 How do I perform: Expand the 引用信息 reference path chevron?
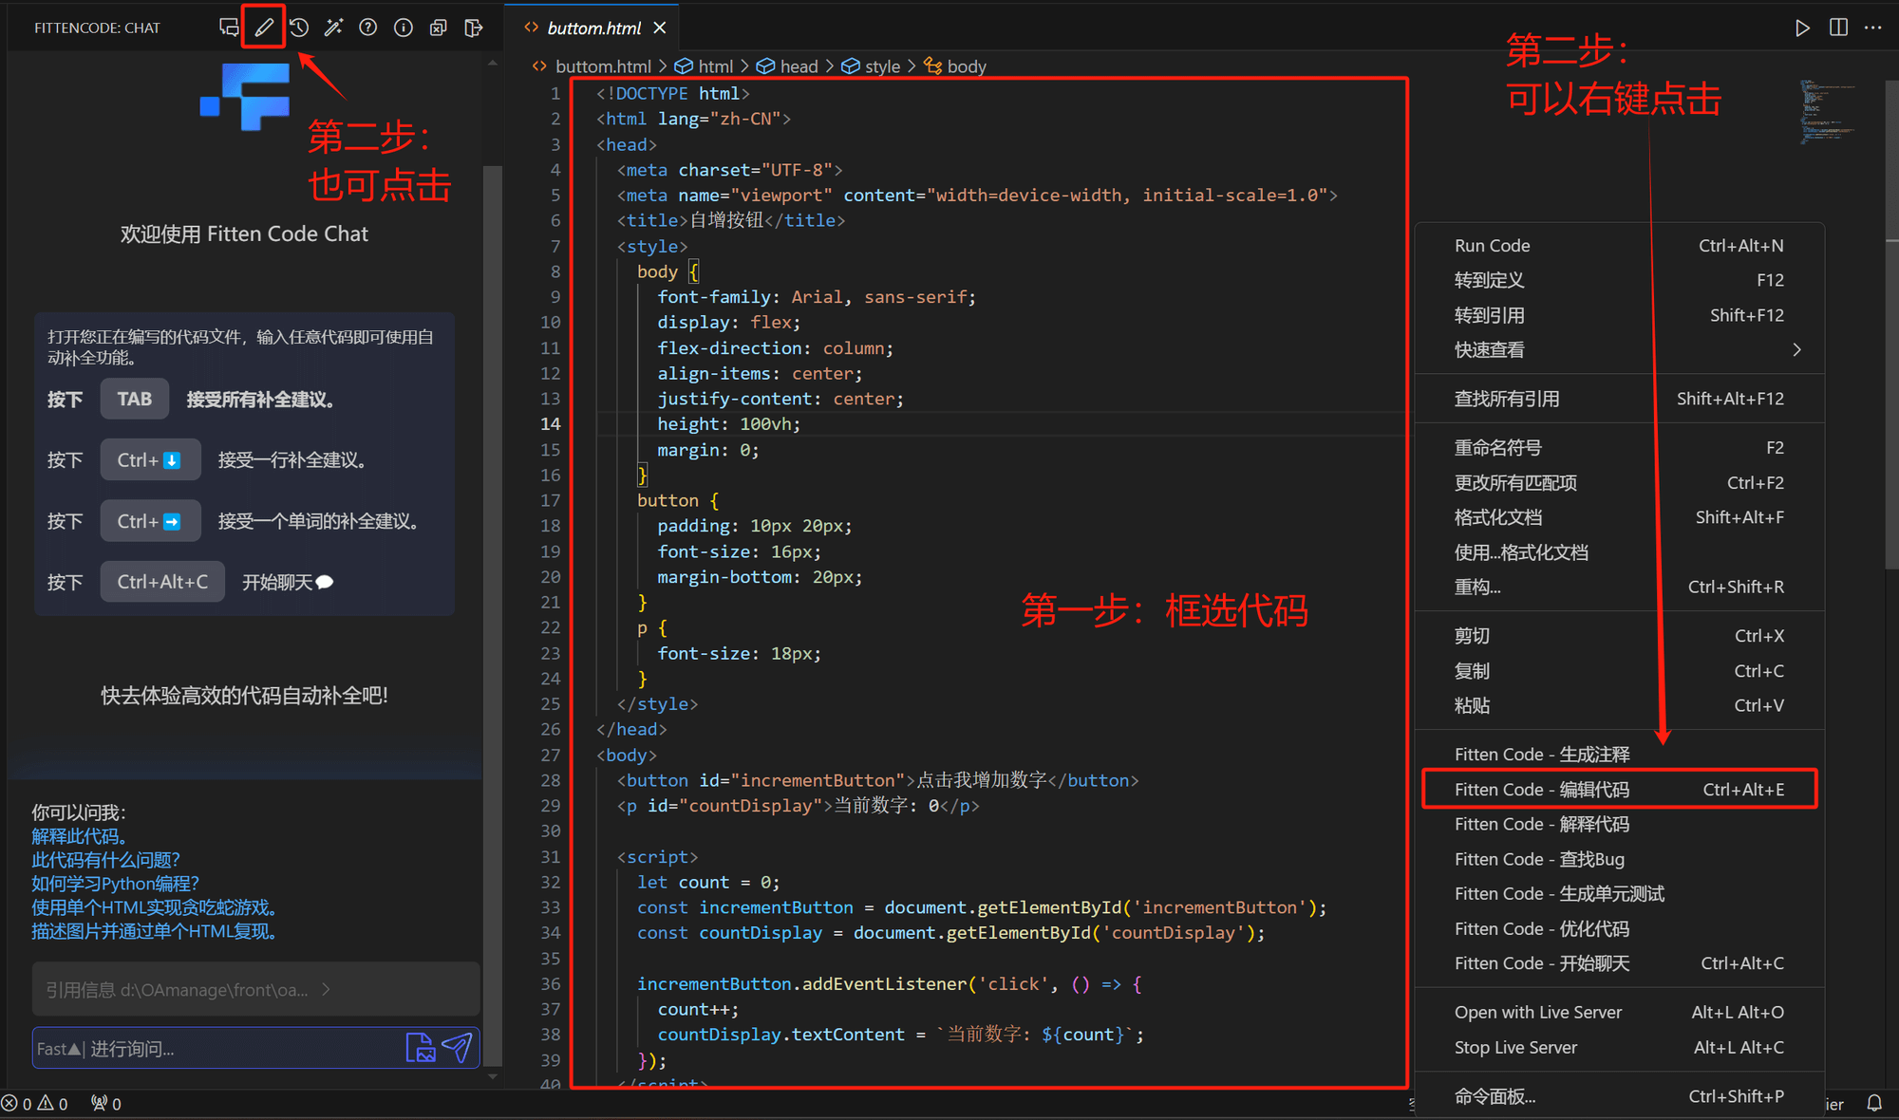[326, 990]
